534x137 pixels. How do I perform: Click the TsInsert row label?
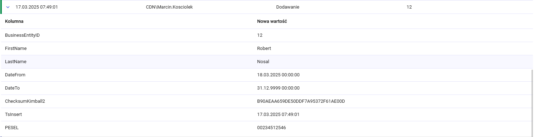point(14,115)
